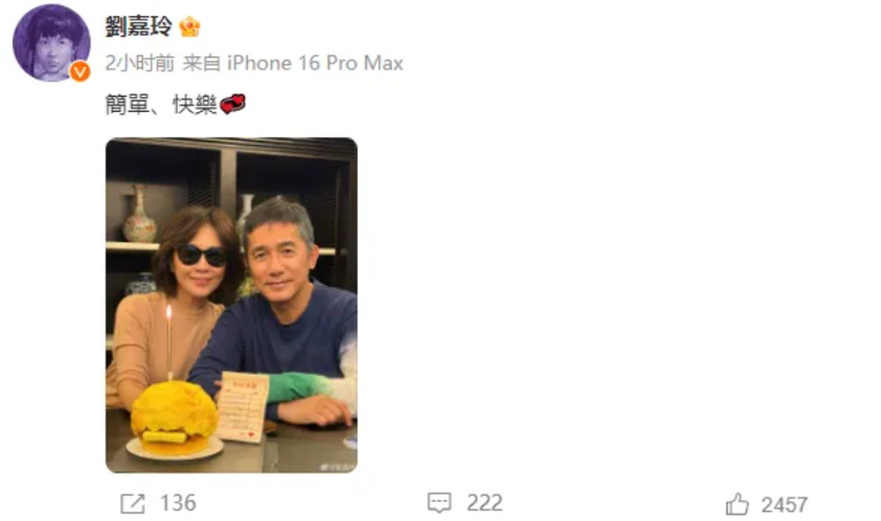The height and width of the screenshot is (521, 881).
Task: Like the post with thumbs-up icon
Action: 737,503
